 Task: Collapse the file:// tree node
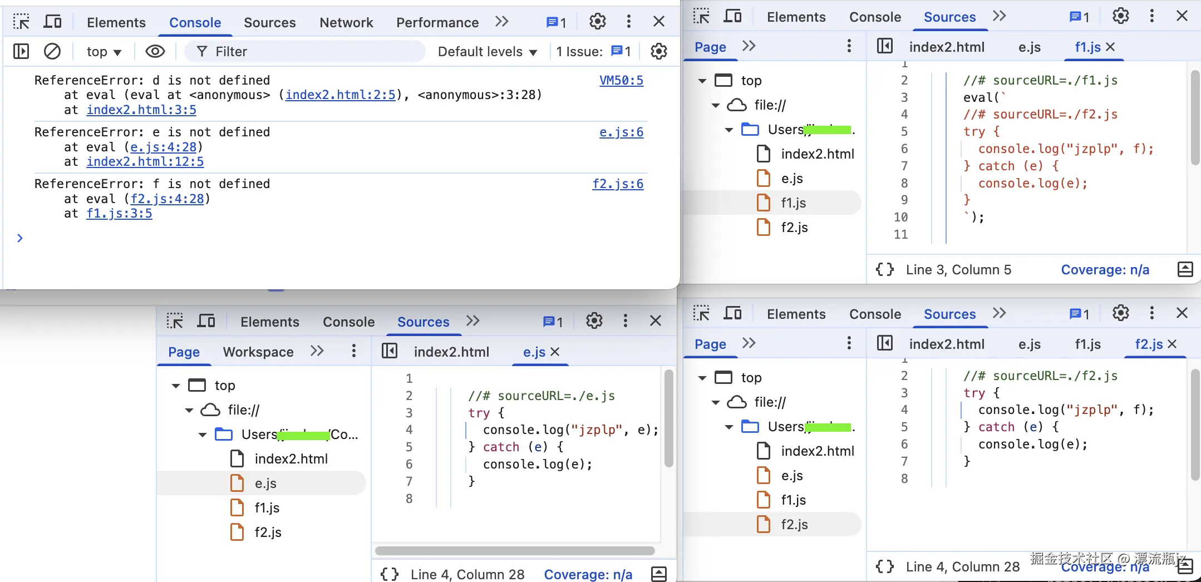(715, 105)
